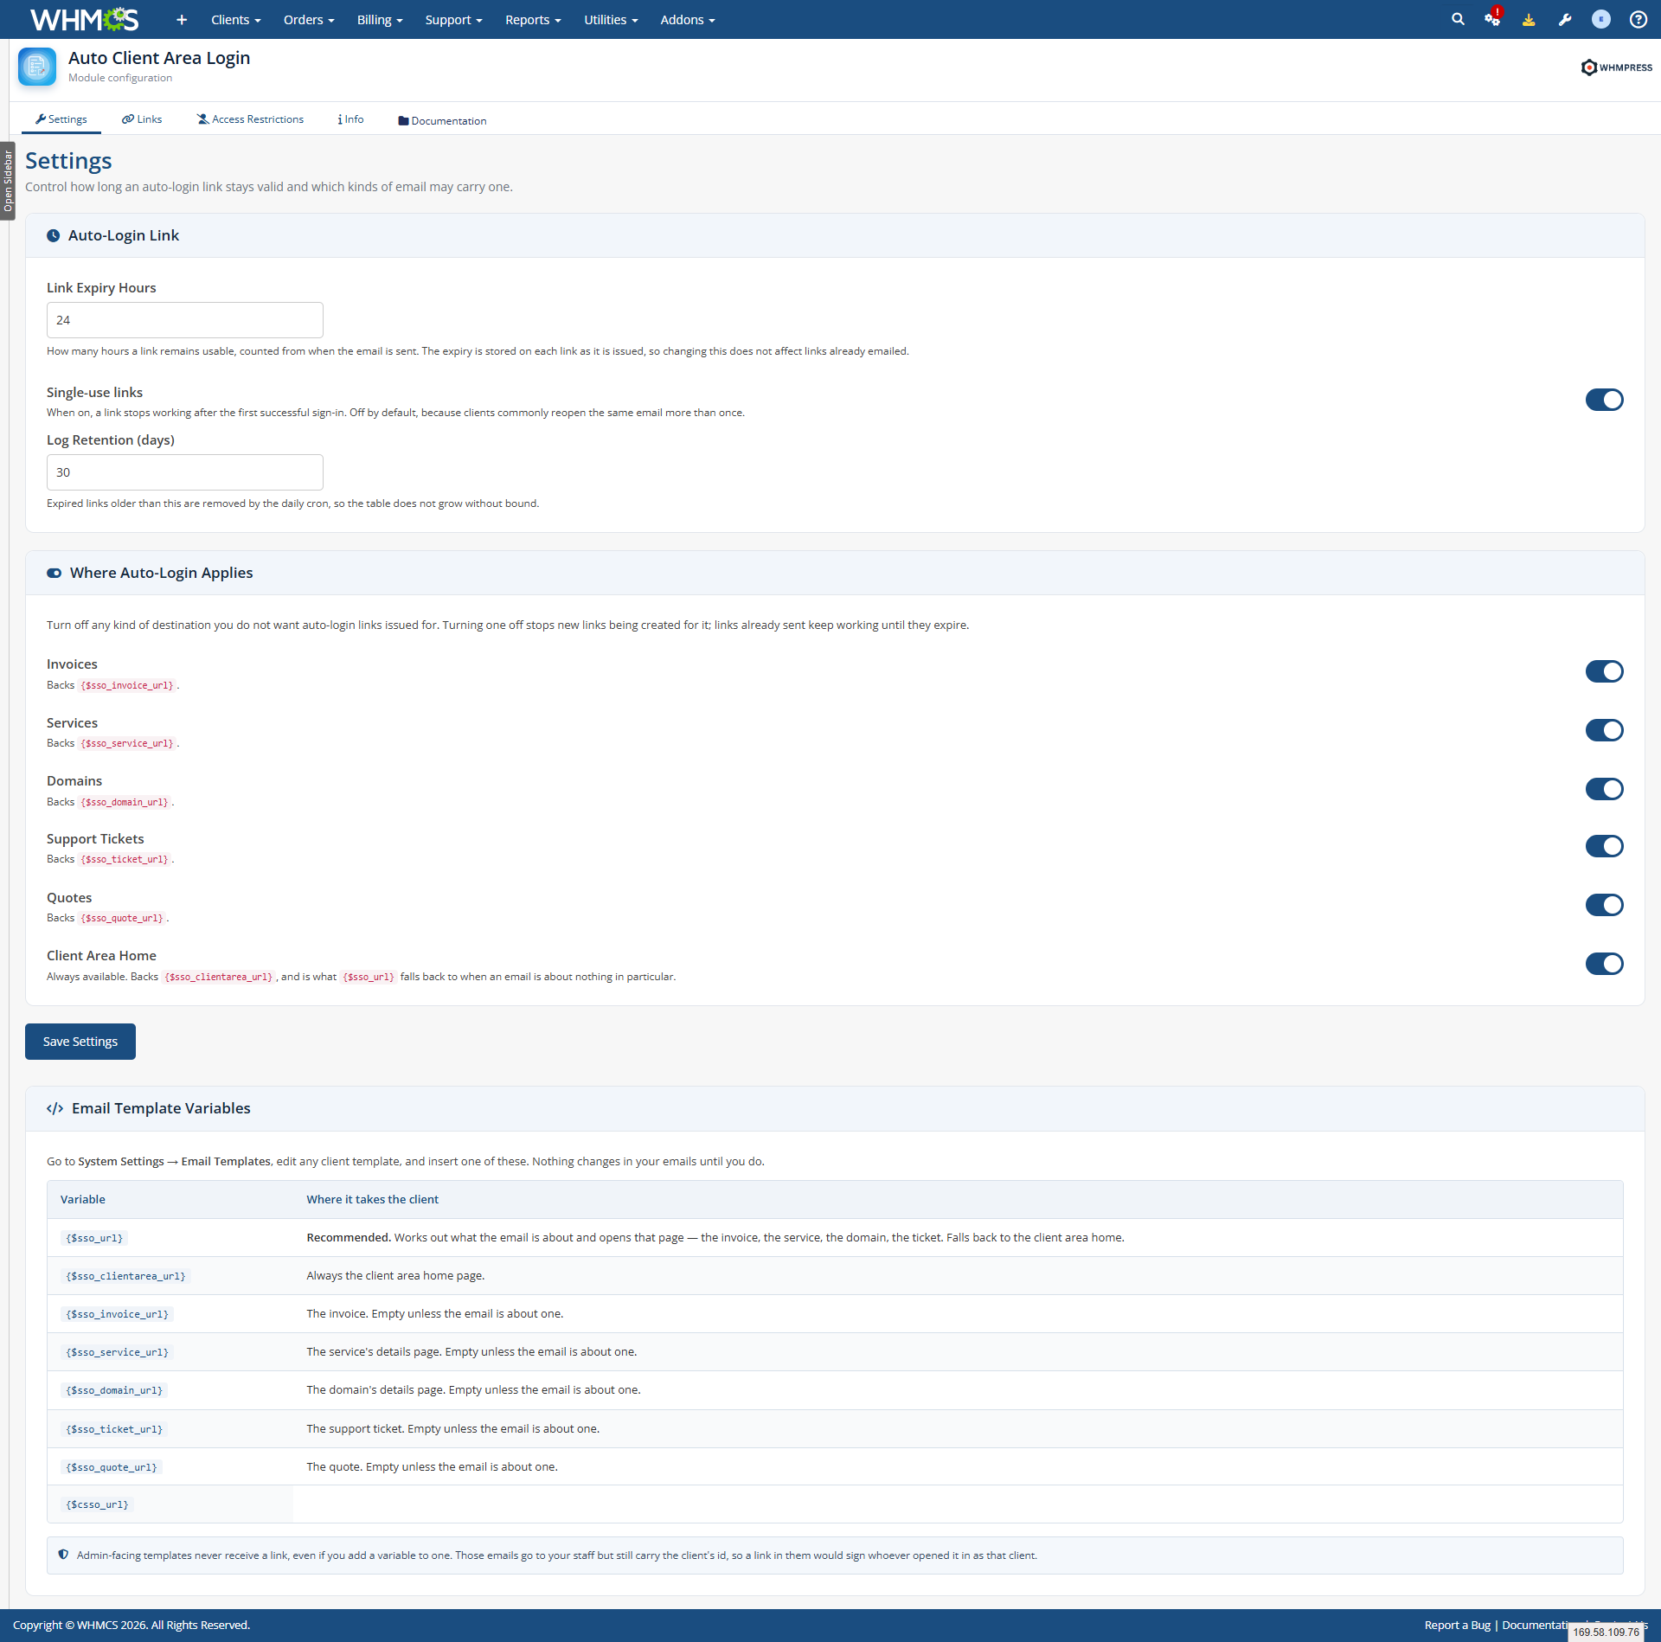Click the {$sso_clientarea_url} table variable

click(x=125, y=1276)
